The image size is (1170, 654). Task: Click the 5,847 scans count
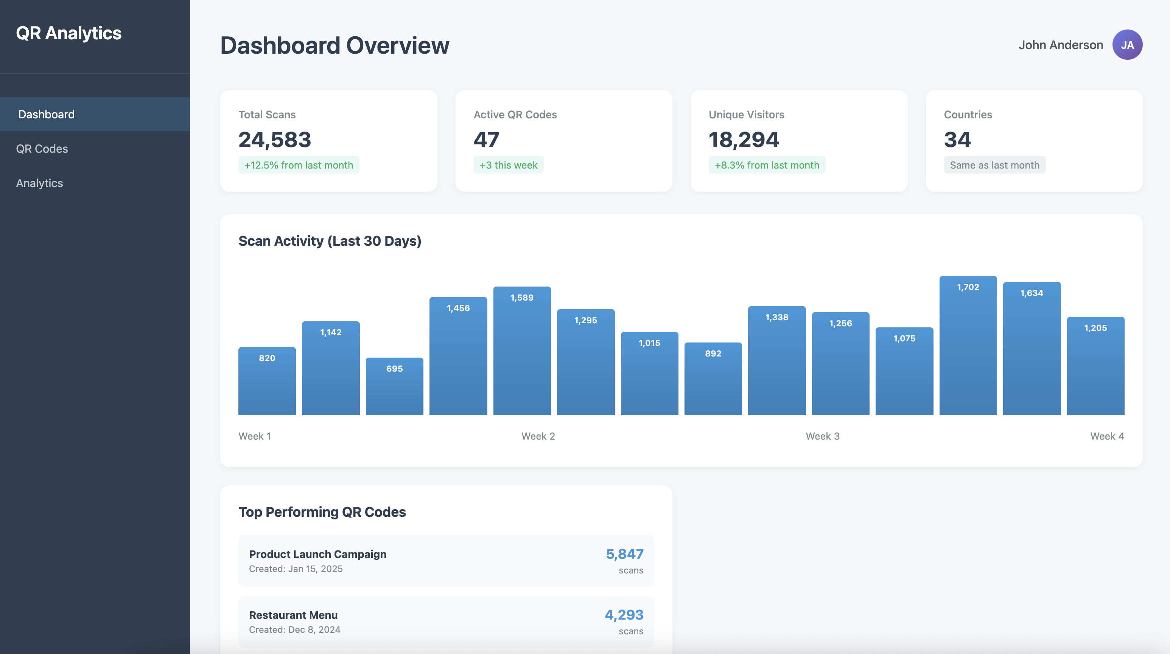[624, 554]
